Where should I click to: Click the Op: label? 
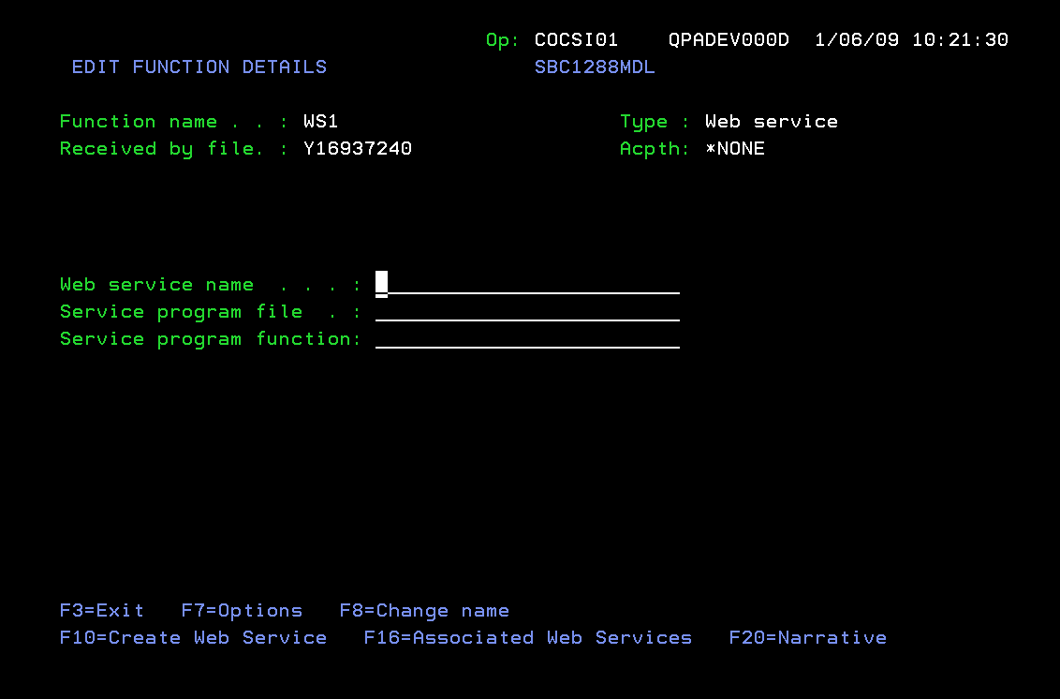coord(502,40)
